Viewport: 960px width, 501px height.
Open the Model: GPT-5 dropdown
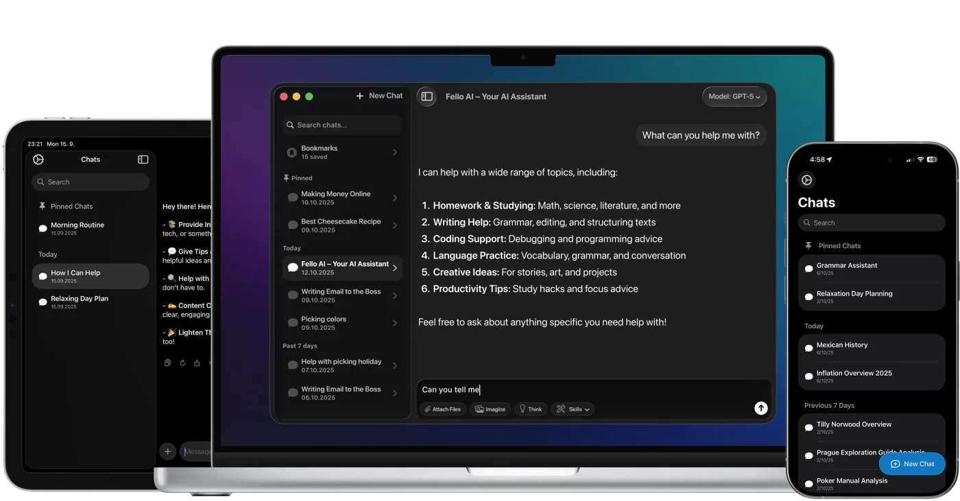point(734,97)
